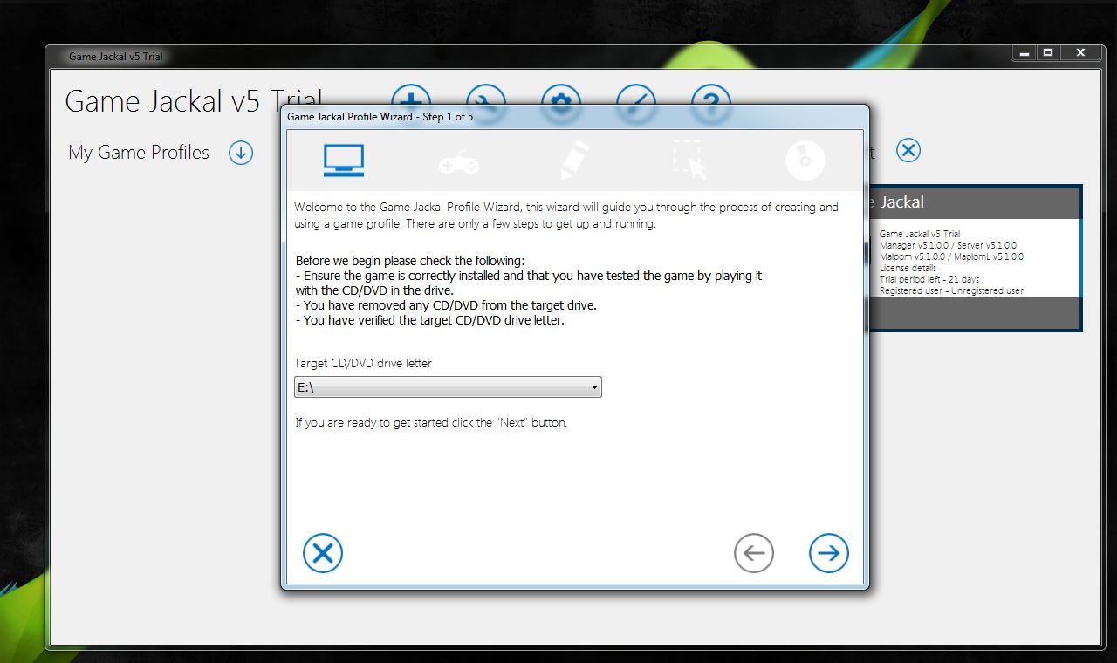This screenshot has width=1117, height=663.
Task: Click the 'Malpom v5.1.0.0 / MaplomL v5.1.0.0' line
Action: [951, 256]
